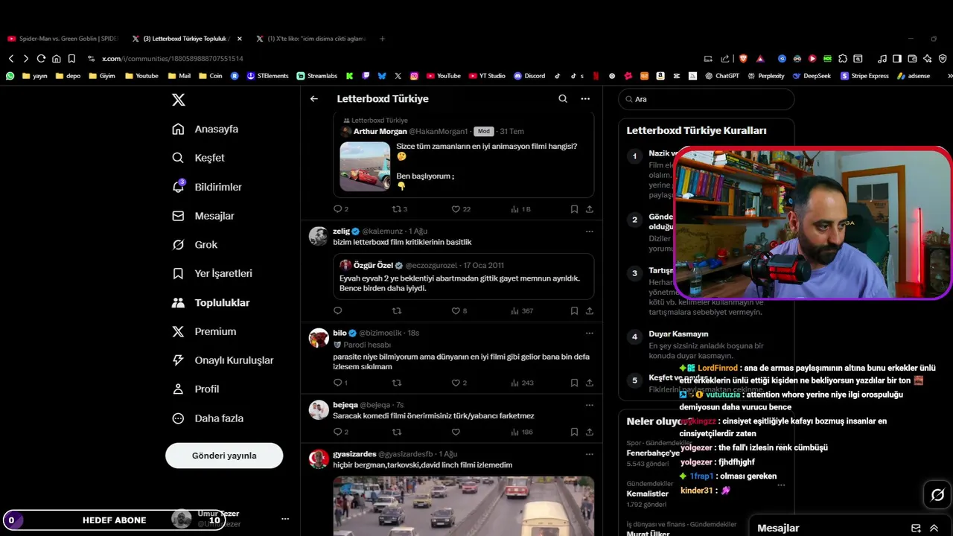Reload the page
This screenshot has width=953, height=536.
click(41, 59)
